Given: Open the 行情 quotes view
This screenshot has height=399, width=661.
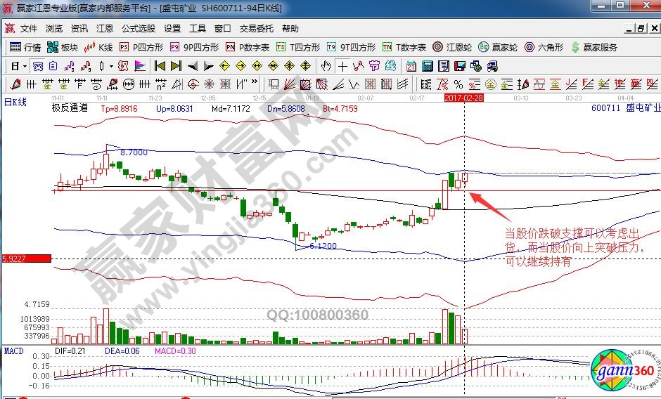Looking at the screenshot, I should click(25, 48).
